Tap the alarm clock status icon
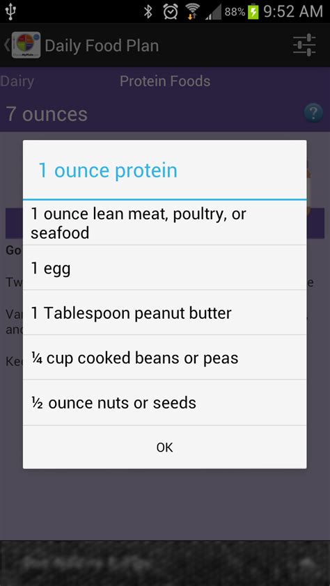This screenshot has height=586, width=330. click(x=171, y=12)
